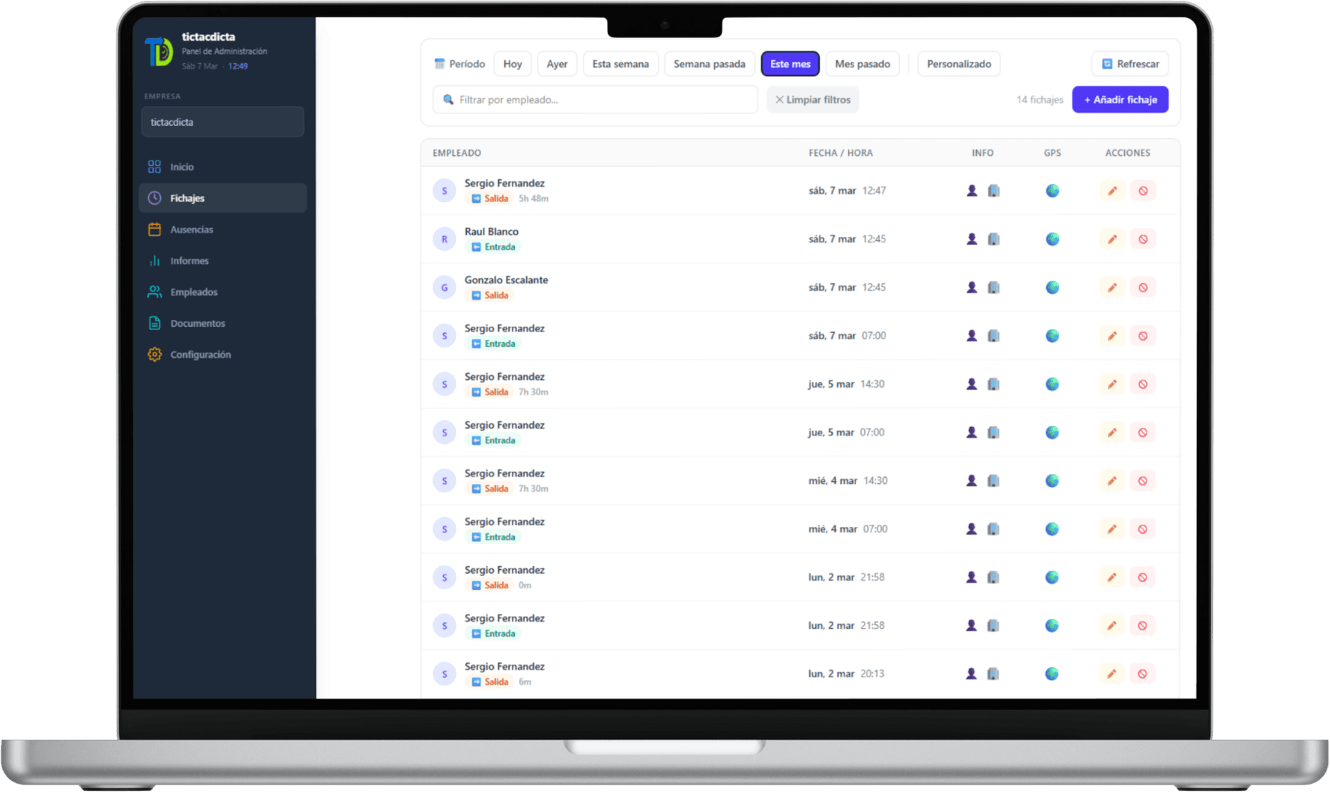The width and height of the screenshot is (1330, 792).
Task: Click edit pencil for Raul Blanco entry
Action: pyautogui.click(x=1112, y=239)
